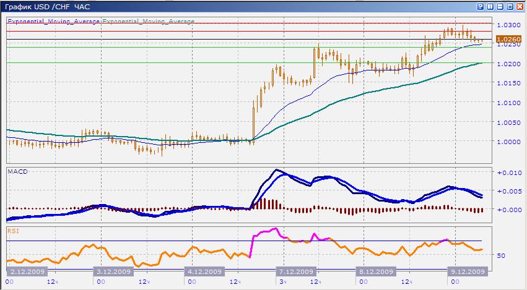Select the MACD indicator label
The height and width of the screenshot is (290, 527).
(x=17, y=171)
